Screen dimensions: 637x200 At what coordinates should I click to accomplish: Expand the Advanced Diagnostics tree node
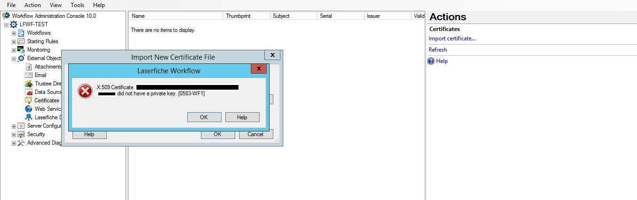click(x=14, y=143)
